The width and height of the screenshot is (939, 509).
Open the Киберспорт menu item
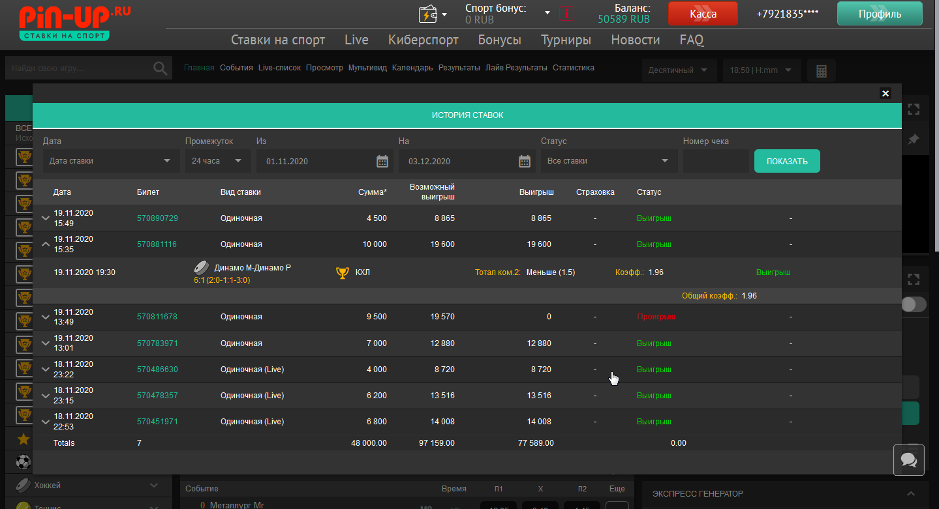(423, 40)
